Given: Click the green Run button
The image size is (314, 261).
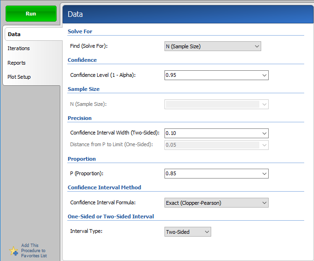Looking at the screenshot, I should [x=31, y=14].
